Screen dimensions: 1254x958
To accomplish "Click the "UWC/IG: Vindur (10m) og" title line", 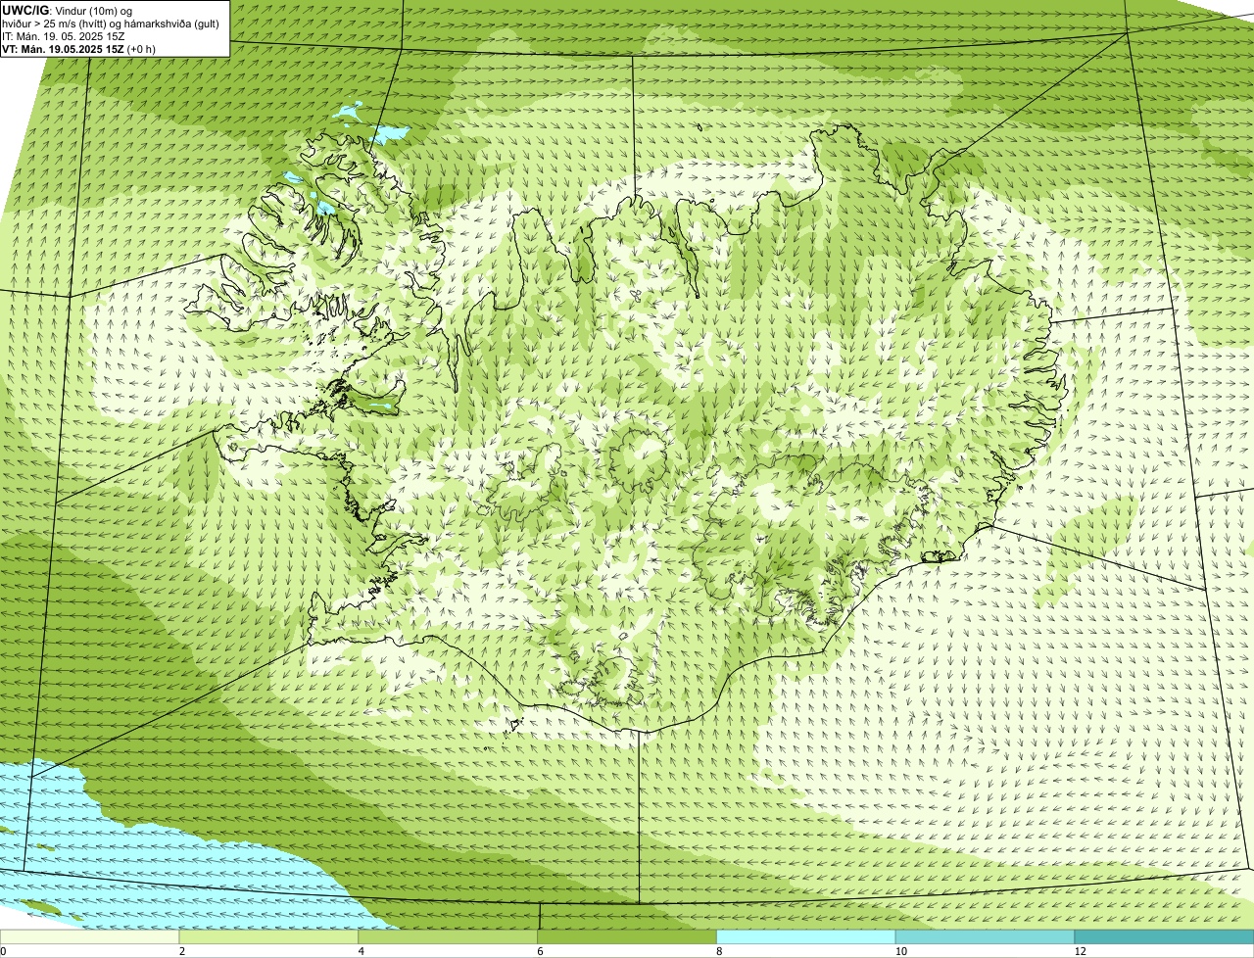I will coord(68,11).
